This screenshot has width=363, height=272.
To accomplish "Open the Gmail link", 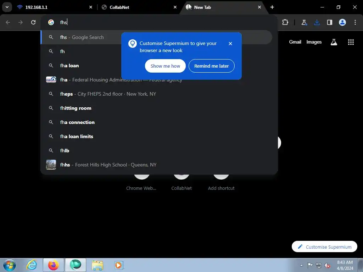I will click(x=295, y=42).
